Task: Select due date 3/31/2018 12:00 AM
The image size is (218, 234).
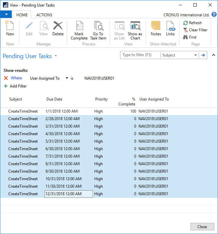Action: 63,126
